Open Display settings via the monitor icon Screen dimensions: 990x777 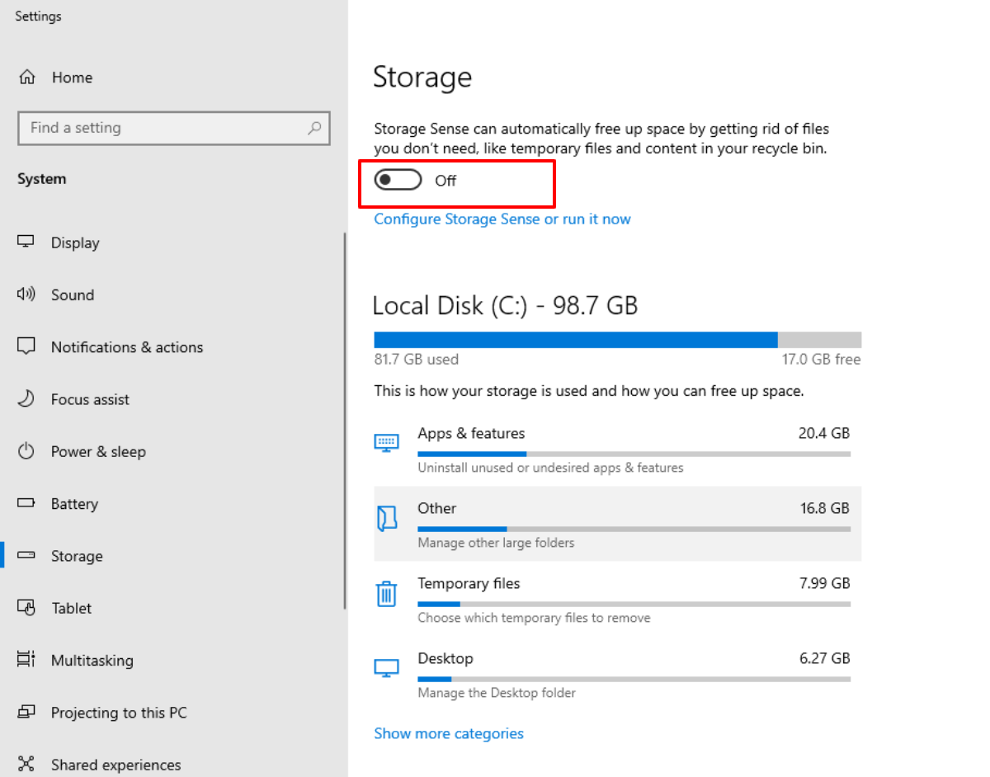27,242
